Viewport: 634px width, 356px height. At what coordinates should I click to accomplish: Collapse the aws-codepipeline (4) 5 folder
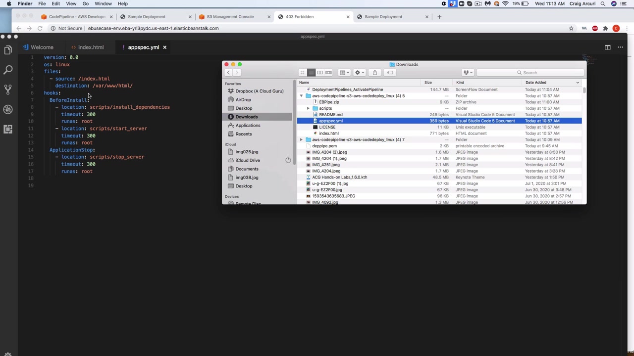pos(301,96)
